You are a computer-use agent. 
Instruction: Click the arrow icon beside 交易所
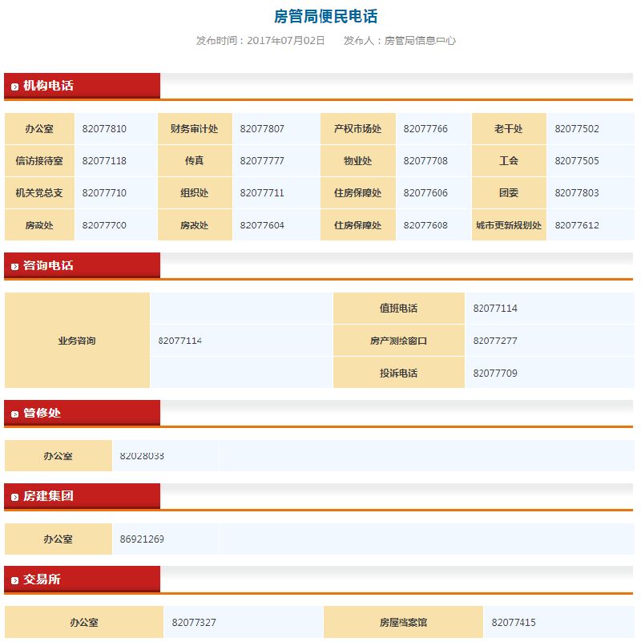(x=14, y=580)
